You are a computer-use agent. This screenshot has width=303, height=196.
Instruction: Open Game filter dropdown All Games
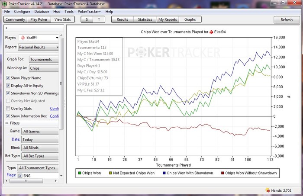pyautogui.click(x=40, y=131)
